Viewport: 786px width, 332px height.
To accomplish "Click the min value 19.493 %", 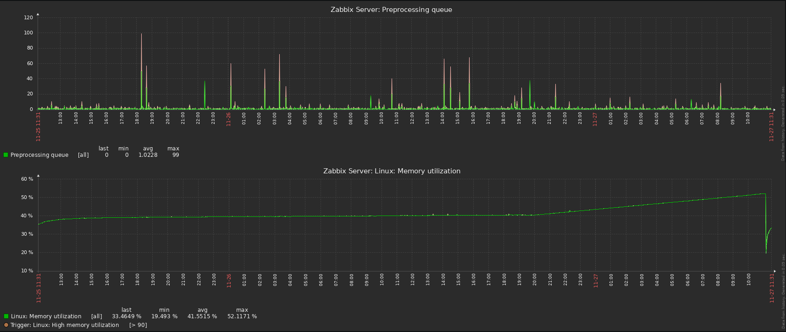I will coord(164,316).
